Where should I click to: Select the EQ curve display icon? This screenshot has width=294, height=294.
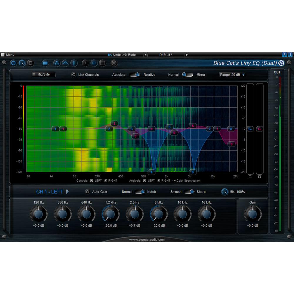[65, 63]
